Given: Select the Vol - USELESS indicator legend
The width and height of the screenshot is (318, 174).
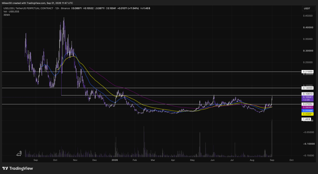Looking at the screenshot, I should click(11, 12).
